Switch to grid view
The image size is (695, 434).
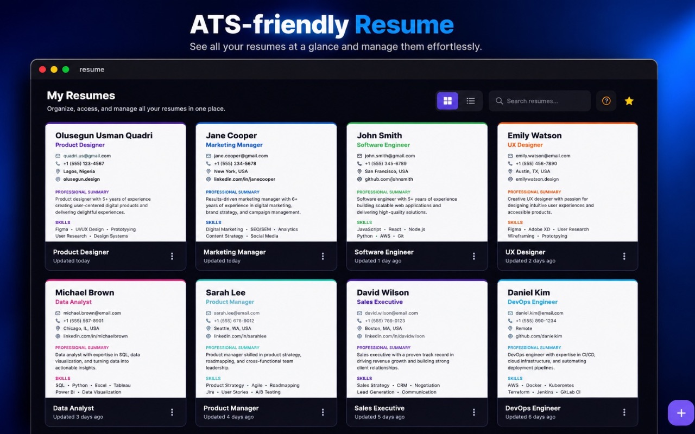point(447,101)
